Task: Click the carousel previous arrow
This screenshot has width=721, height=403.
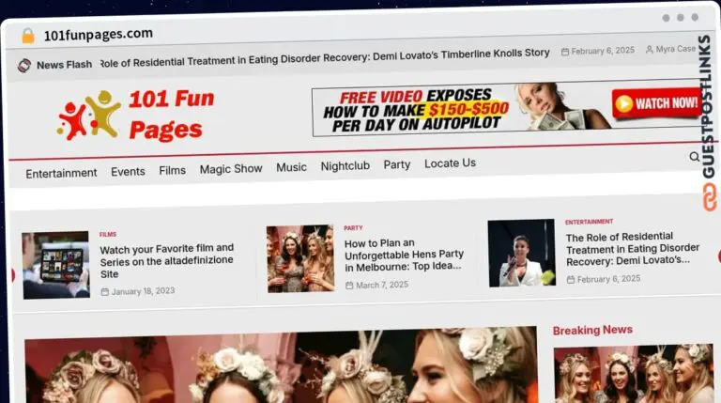Action: point(12,275)
